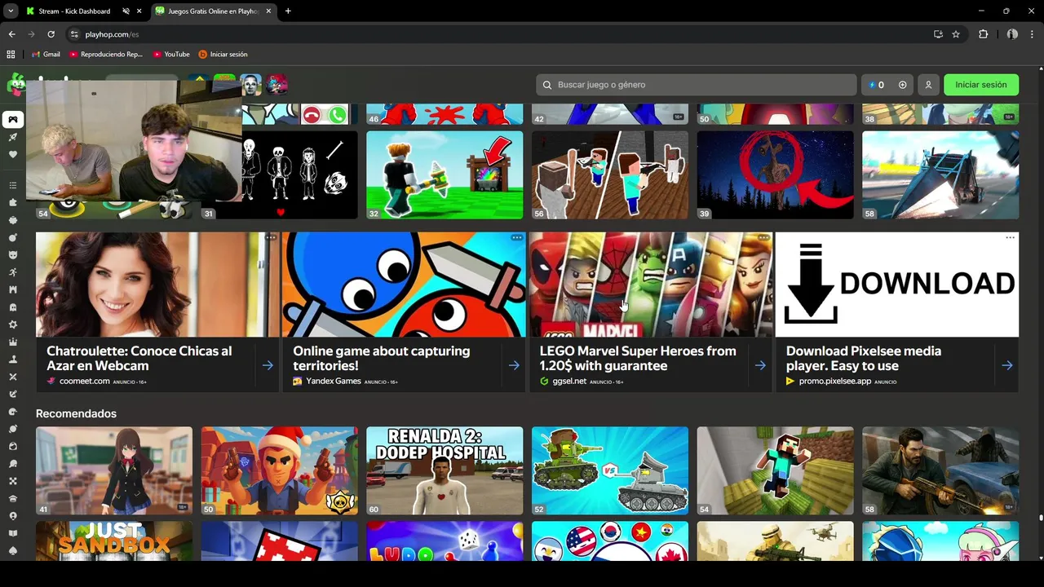Viewport: 1044px width, 587px height.
Task: Expand the Chrome tab search dropdown
Action: tap(11, 11)
